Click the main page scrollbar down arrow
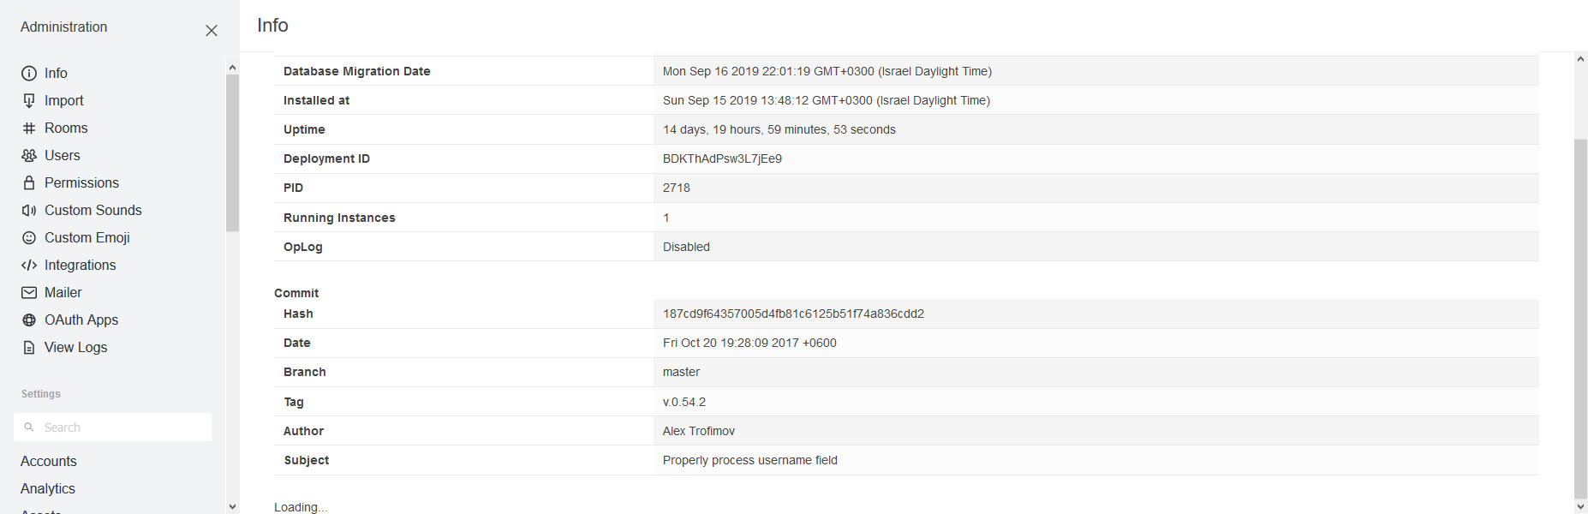 (x=1581, y=506)
